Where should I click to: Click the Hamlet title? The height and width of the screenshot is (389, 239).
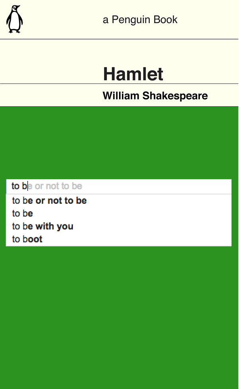pos(133,74)
